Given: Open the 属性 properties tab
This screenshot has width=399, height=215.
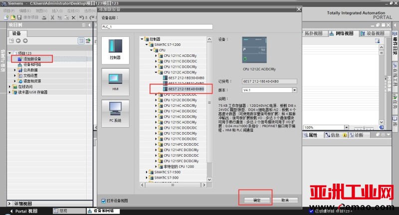Looking at the screenshot, I should pyautogui.click(x=311, y=135).
